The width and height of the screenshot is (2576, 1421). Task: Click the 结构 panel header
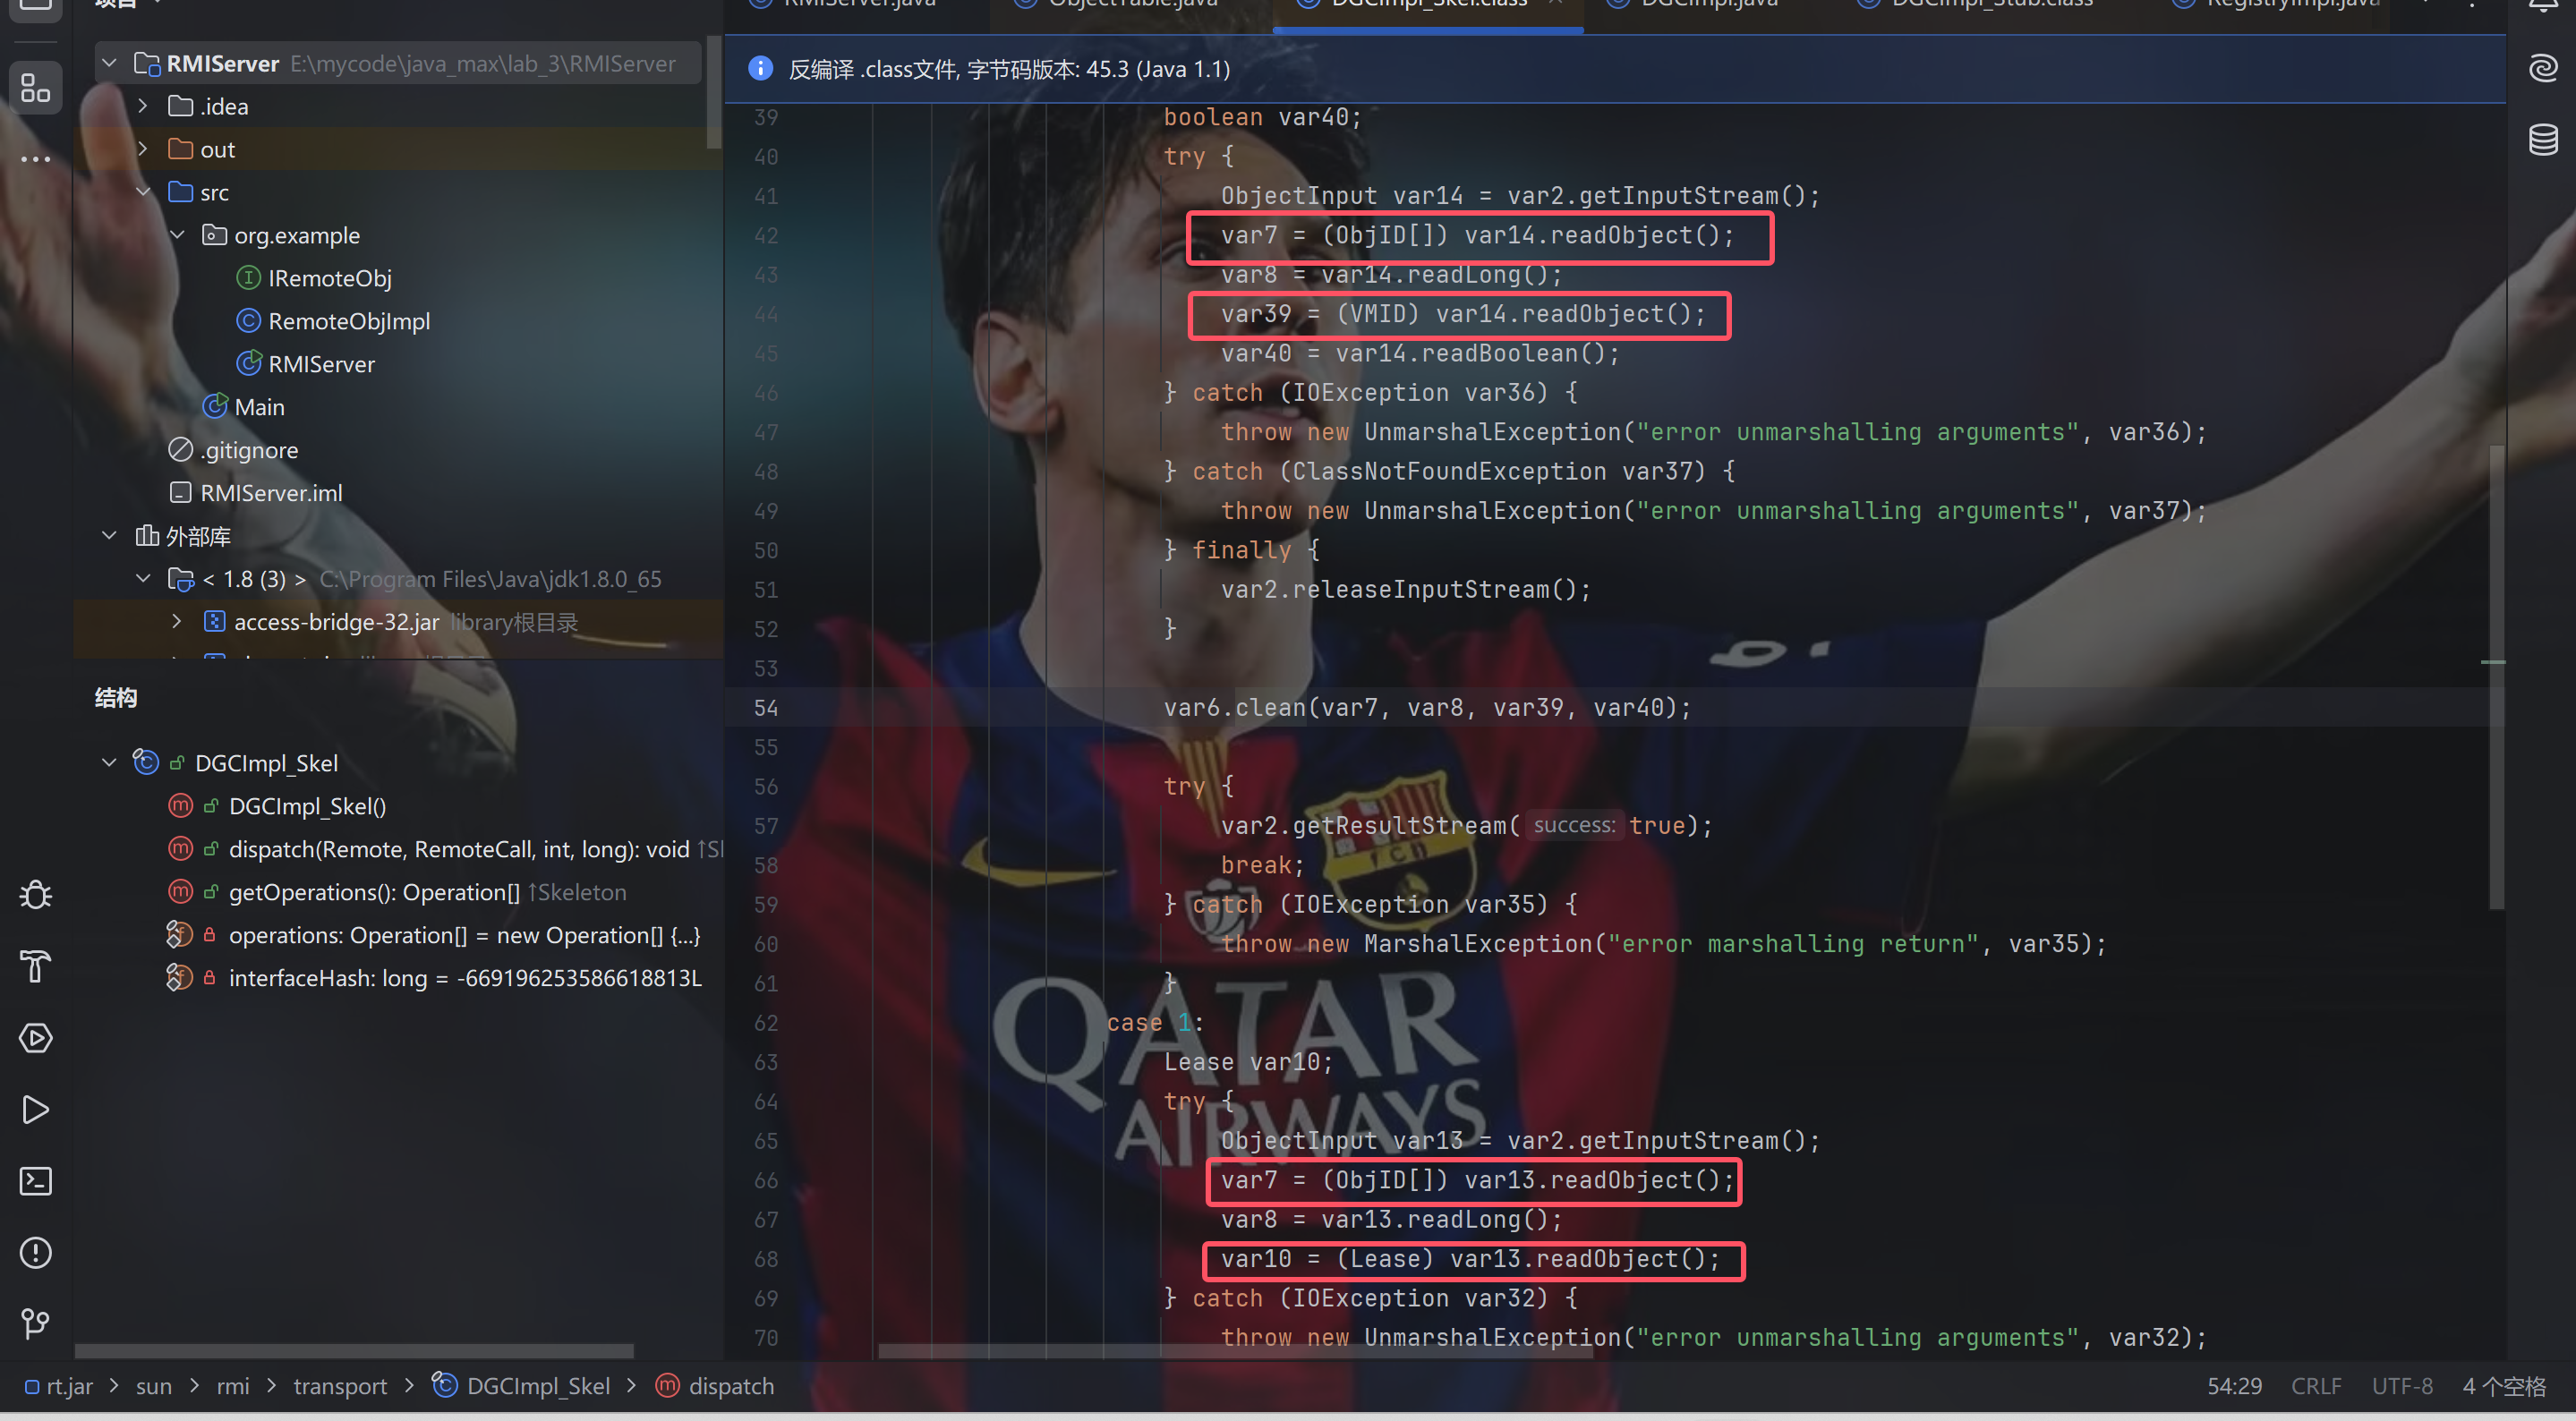pos(115,697)
